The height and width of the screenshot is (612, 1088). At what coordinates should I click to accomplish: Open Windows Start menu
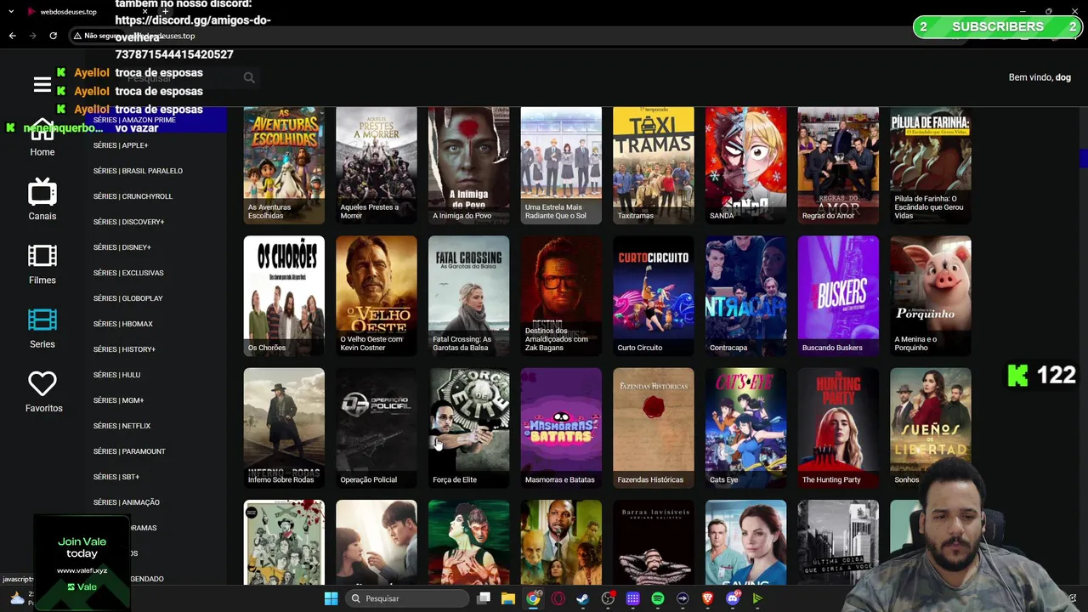(331, 598)
